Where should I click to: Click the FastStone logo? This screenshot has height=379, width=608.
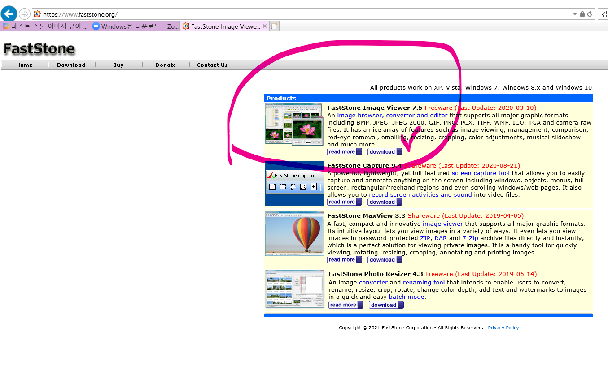pyautogui.click(x=39, y=48)
